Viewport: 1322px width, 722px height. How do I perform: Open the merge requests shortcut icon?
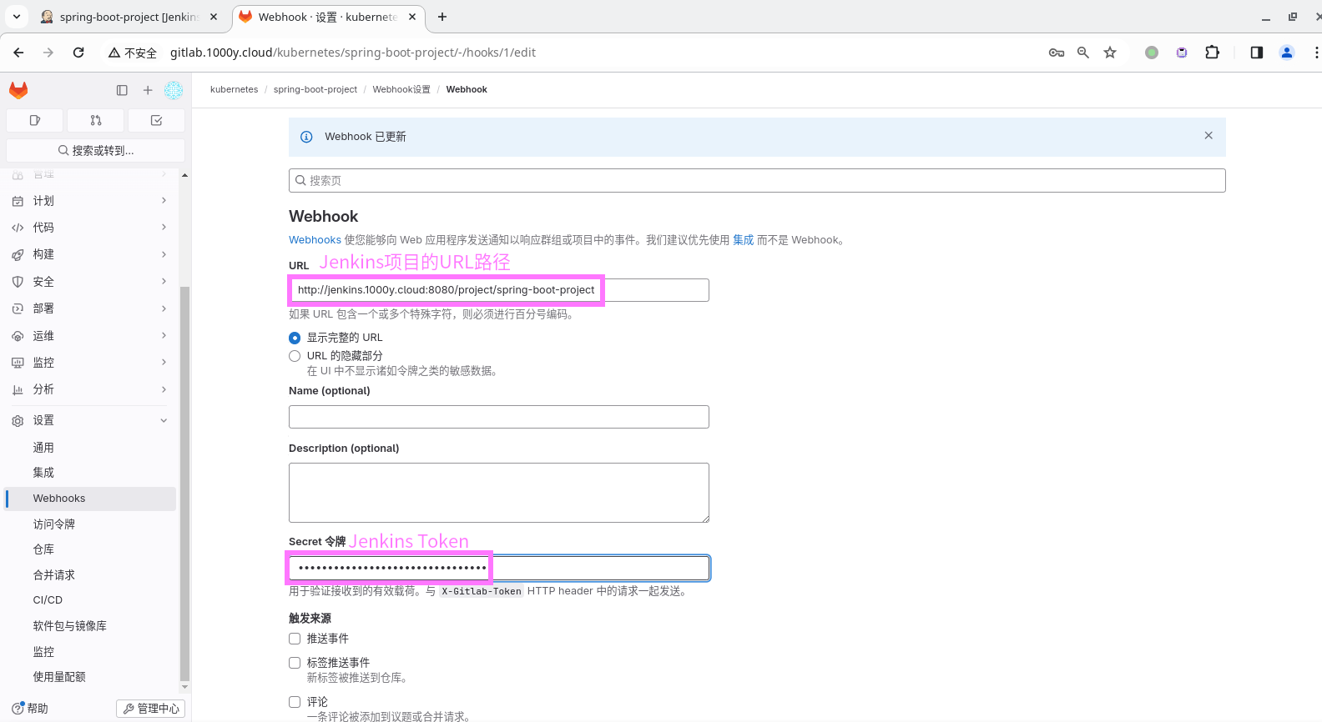pos(96,120)
